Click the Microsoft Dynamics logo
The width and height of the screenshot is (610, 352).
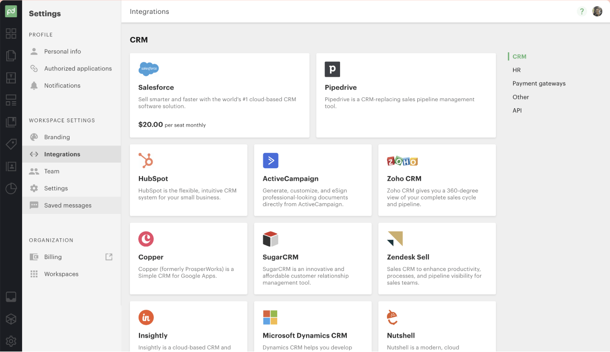270,317
